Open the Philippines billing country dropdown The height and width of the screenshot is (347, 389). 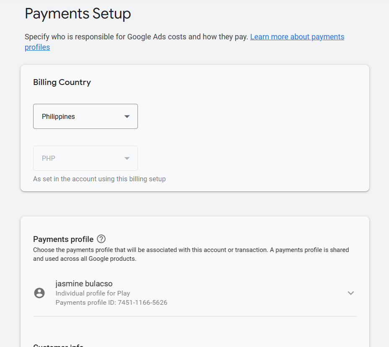(86, 116)
